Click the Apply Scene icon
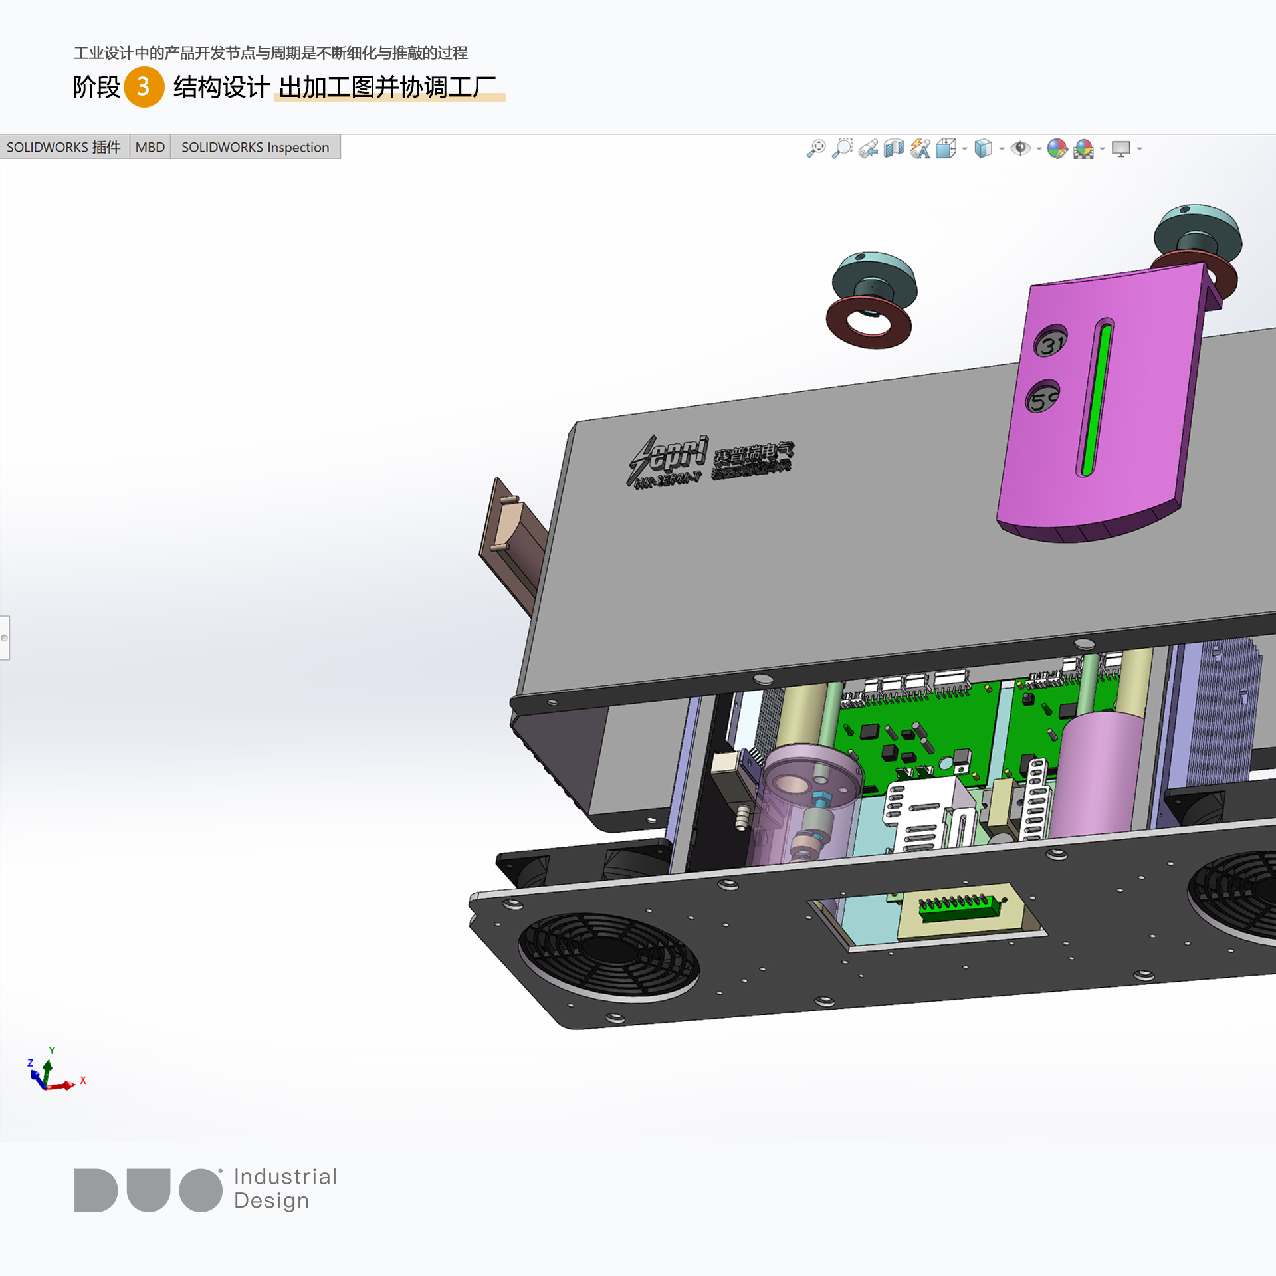The height and width of the screenshot is (1276, 1276). (x=1083, y=148)
